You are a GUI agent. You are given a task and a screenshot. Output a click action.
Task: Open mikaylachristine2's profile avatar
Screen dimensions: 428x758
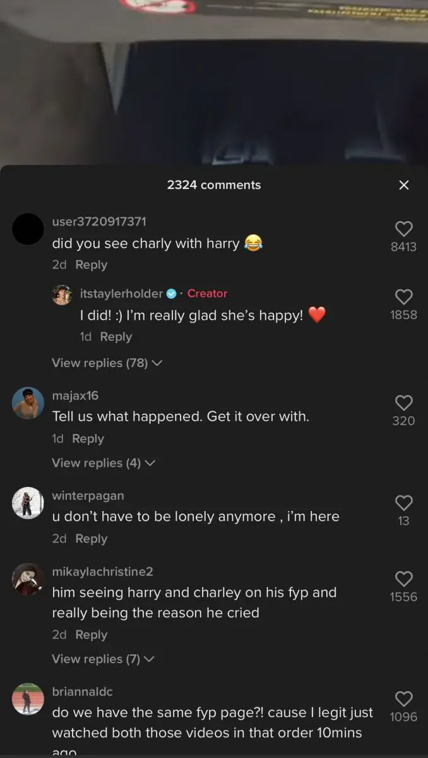(x=28, y=579)
